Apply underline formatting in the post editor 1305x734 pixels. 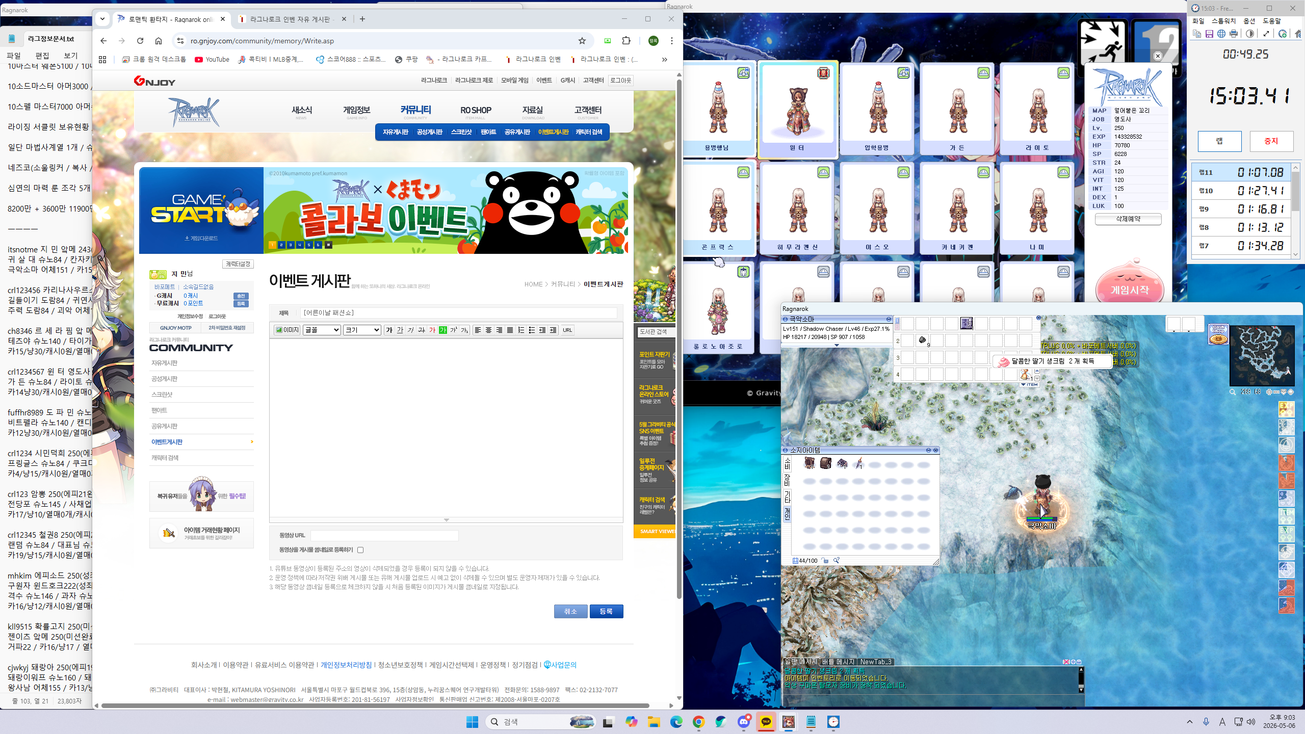tap(400, 330)
